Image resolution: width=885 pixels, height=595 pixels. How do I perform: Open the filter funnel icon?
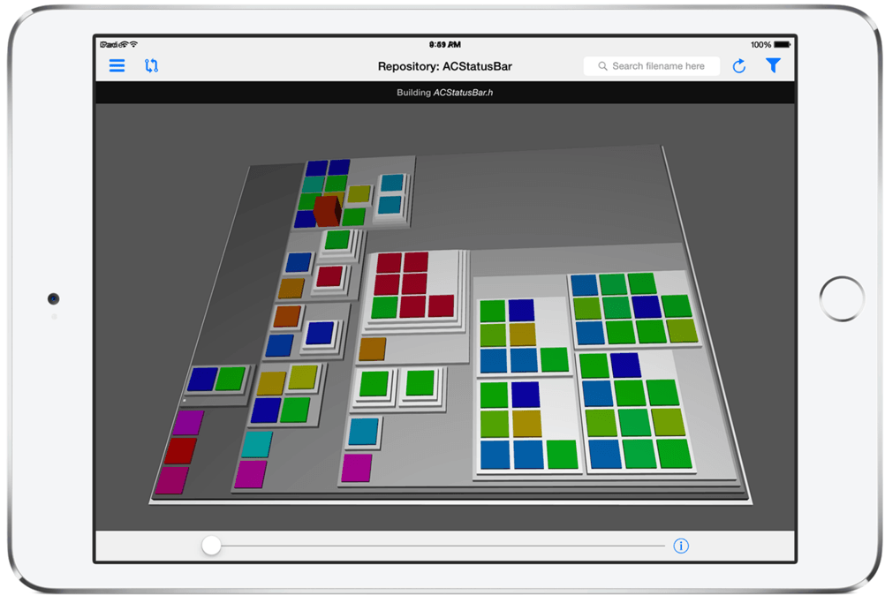[x=773, y=65]
